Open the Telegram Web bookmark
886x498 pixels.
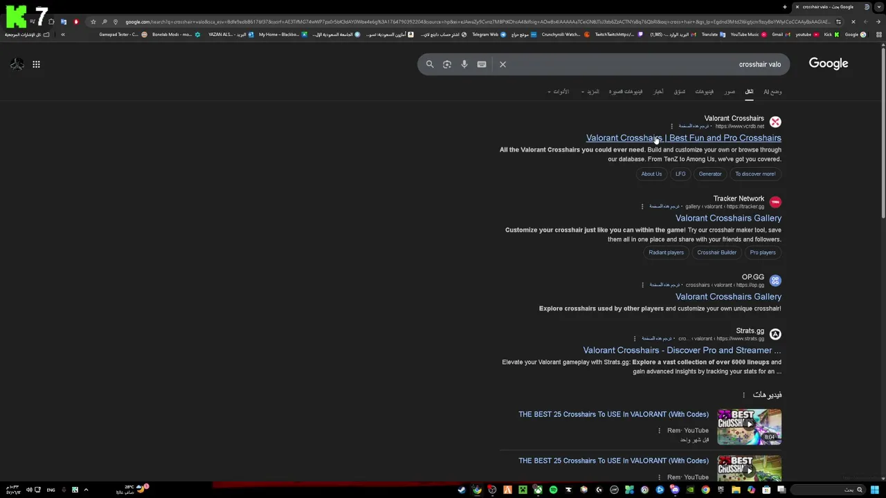tap(489, 35)
